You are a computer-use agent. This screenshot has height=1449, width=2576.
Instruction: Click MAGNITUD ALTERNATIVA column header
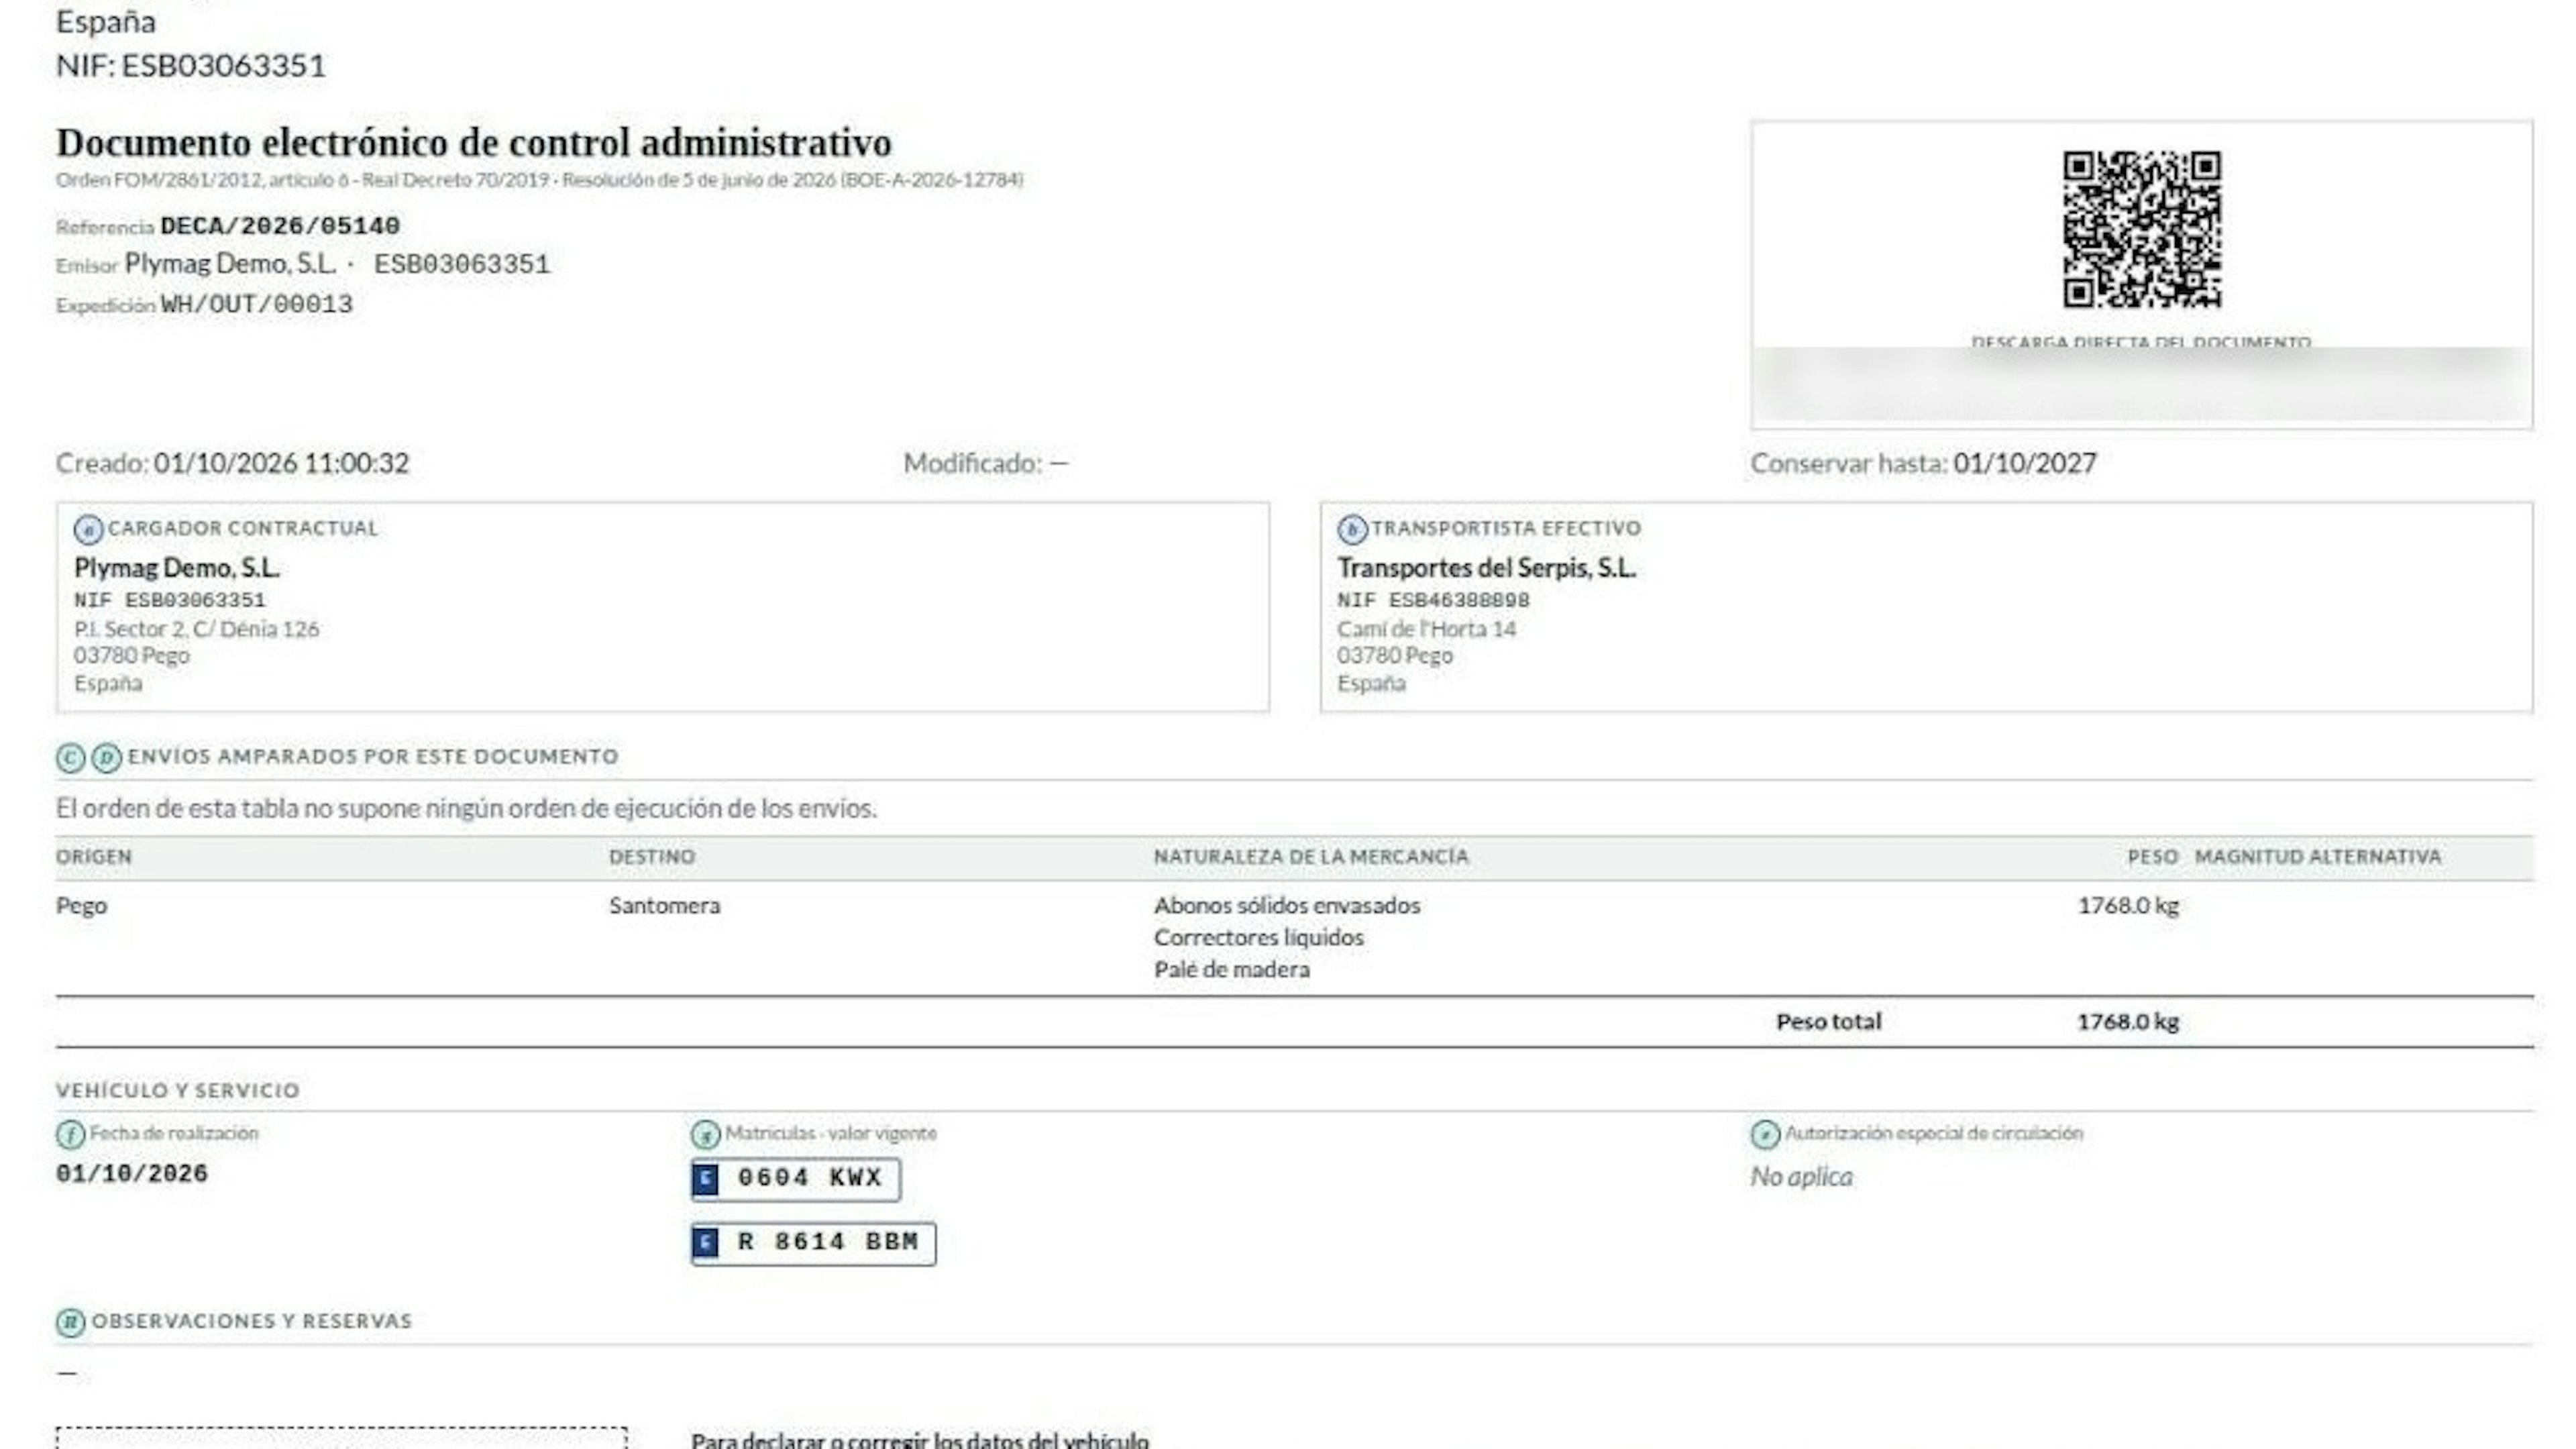click(2318, 857)
